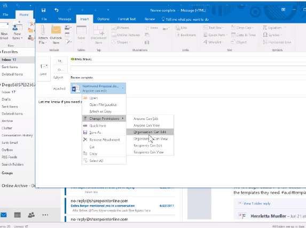The height and width of the screenshot is (228, 306).
Task: Set permission to Anyone Can Edit
Action: pyautogui.click(x=150, y=119)
